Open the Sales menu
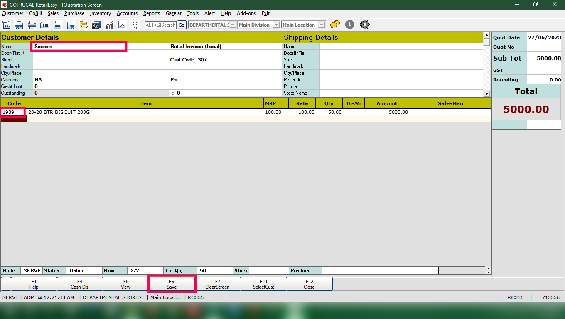The height and width of the screenshot is (319, 565). coord(53,13)
